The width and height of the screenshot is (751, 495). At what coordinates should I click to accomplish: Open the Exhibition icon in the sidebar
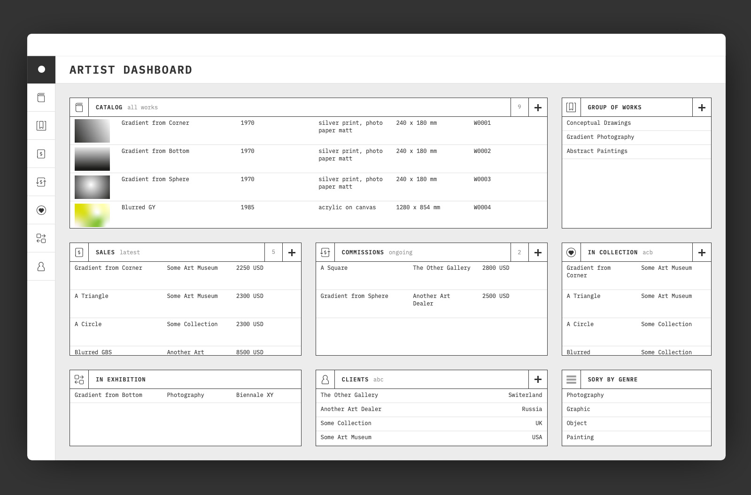click(41, 238)
